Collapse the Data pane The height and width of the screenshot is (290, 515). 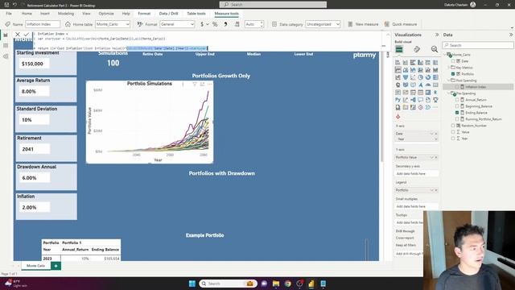[511, 35]
